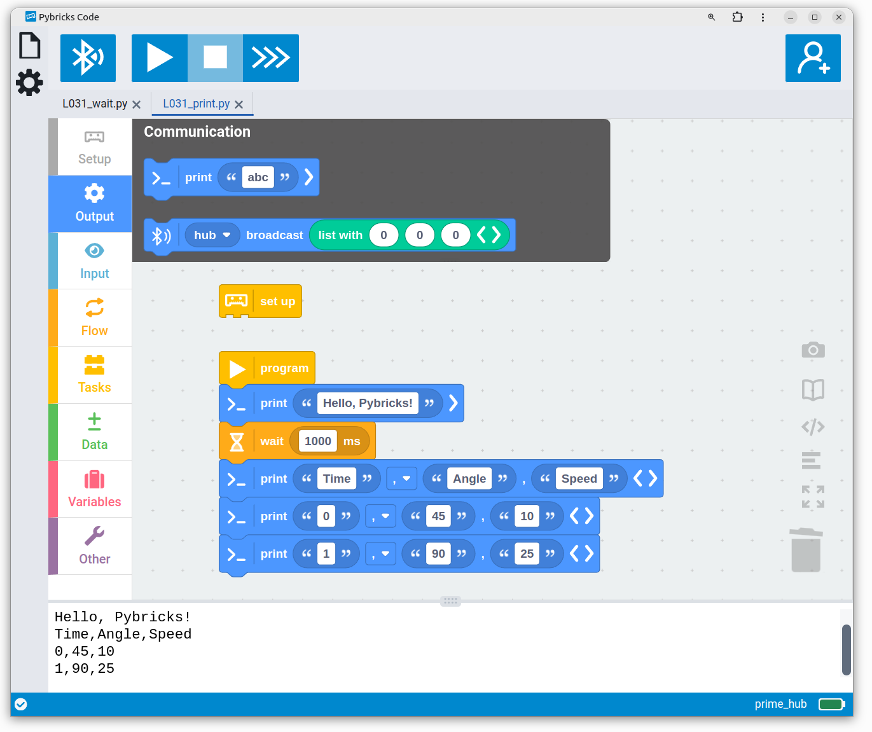
Task: Connect hub via Bluetooth button
Action: pyautogui.click(x=88, y=58)
